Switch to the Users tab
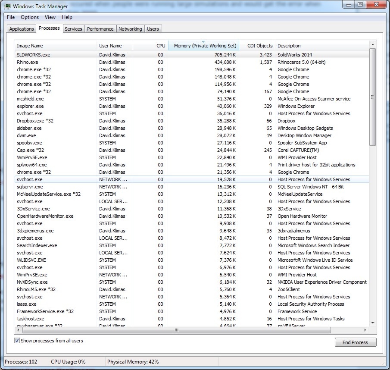This screenshot has width=390, height=370. [x=153, y=29]
